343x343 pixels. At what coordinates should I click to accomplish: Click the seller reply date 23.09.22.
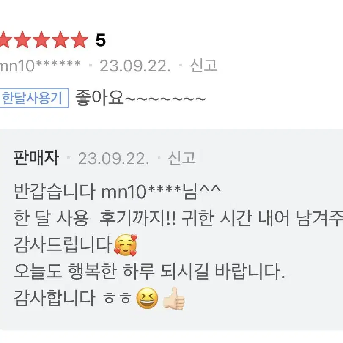coord(113,158)
